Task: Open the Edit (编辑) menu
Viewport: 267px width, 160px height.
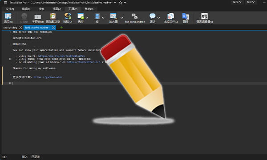Action: (x=26, y=9)
